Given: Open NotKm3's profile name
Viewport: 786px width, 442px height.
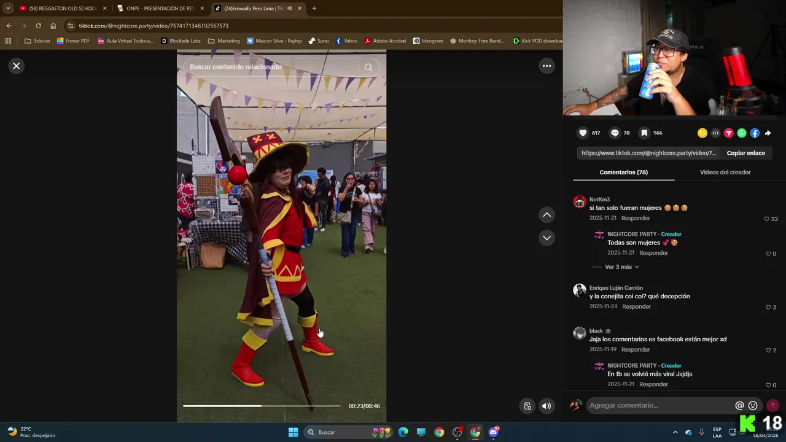Looking at the screenshot, I should click(599, 200).
